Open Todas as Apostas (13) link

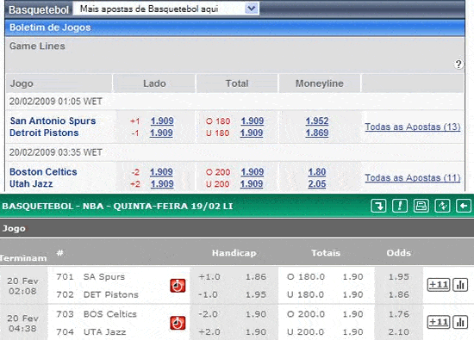413,127
